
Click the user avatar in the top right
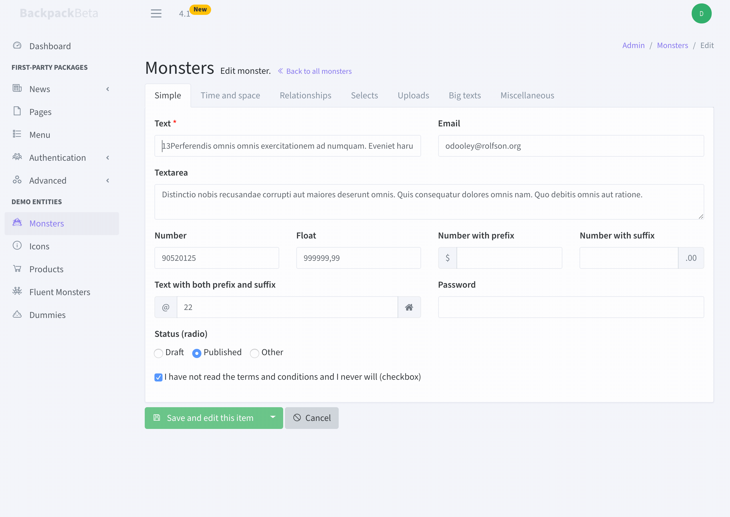(x=701, y=13)
